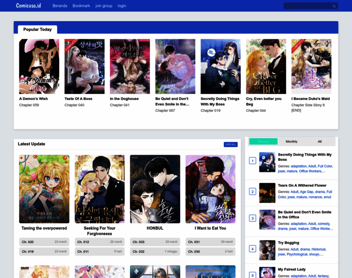The width and height of the screenshot is (352, 278).
Task: Switch to the Monthly ranking tab
Action: [x=291, y=141]
